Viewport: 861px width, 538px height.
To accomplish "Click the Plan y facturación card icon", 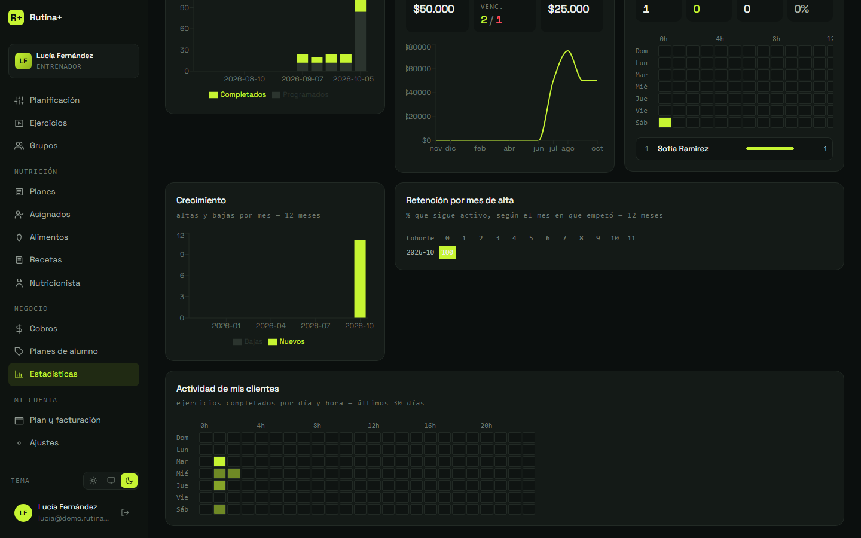I will pyautogui.click(x=19, y=420).
